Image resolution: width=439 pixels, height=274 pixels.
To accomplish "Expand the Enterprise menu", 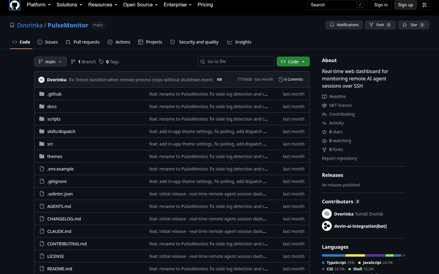I will pyautogui.click(x=177, y=5).
